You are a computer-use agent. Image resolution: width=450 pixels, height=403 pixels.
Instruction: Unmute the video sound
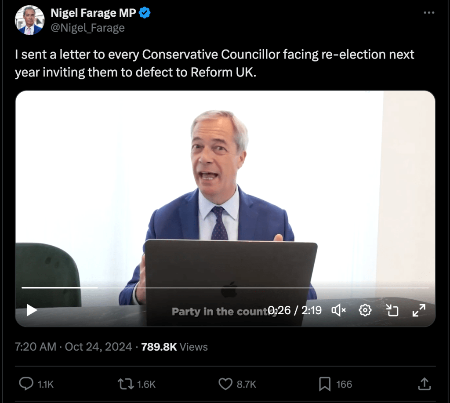[x=338, y=310]
